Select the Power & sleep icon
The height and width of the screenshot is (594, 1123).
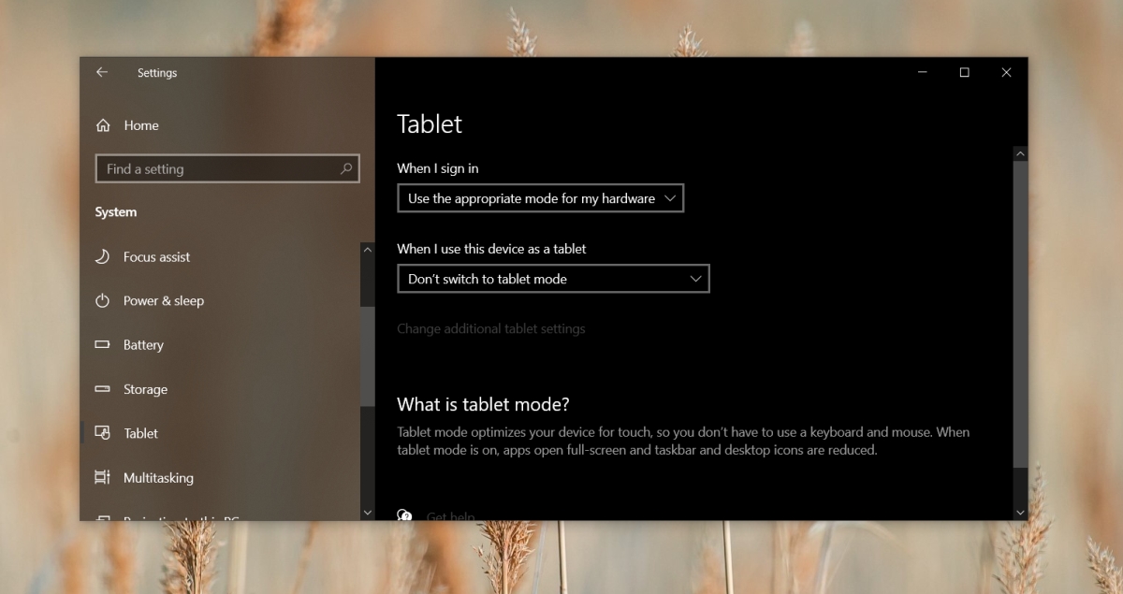(x=103, y=300)
